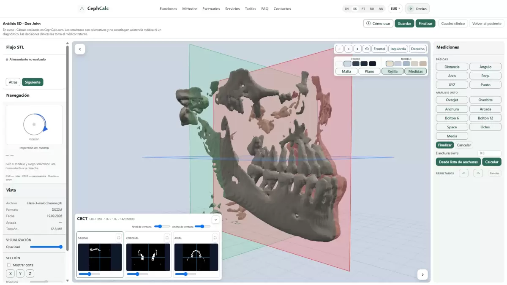Select the Overjet analysis tool
The height and width of the screenshot is (285, 507).
452,100
